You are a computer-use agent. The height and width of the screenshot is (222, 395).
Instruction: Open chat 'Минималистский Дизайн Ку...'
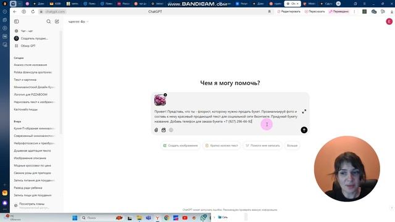point(35,87)
